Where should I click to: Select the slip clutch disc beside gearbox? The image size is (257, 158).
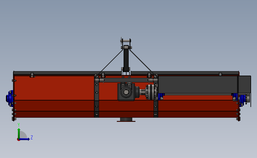[x=151, y=92]
